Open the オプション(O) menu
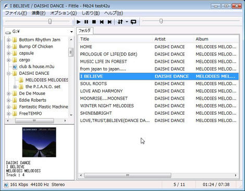This screenshot has width=245, height=191. [64, 13]
